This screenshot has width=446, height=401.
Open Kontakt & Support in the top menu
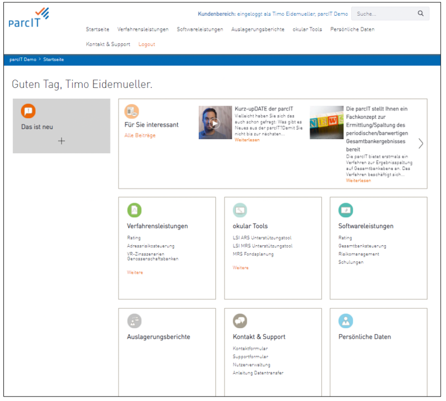pos(108,44)
